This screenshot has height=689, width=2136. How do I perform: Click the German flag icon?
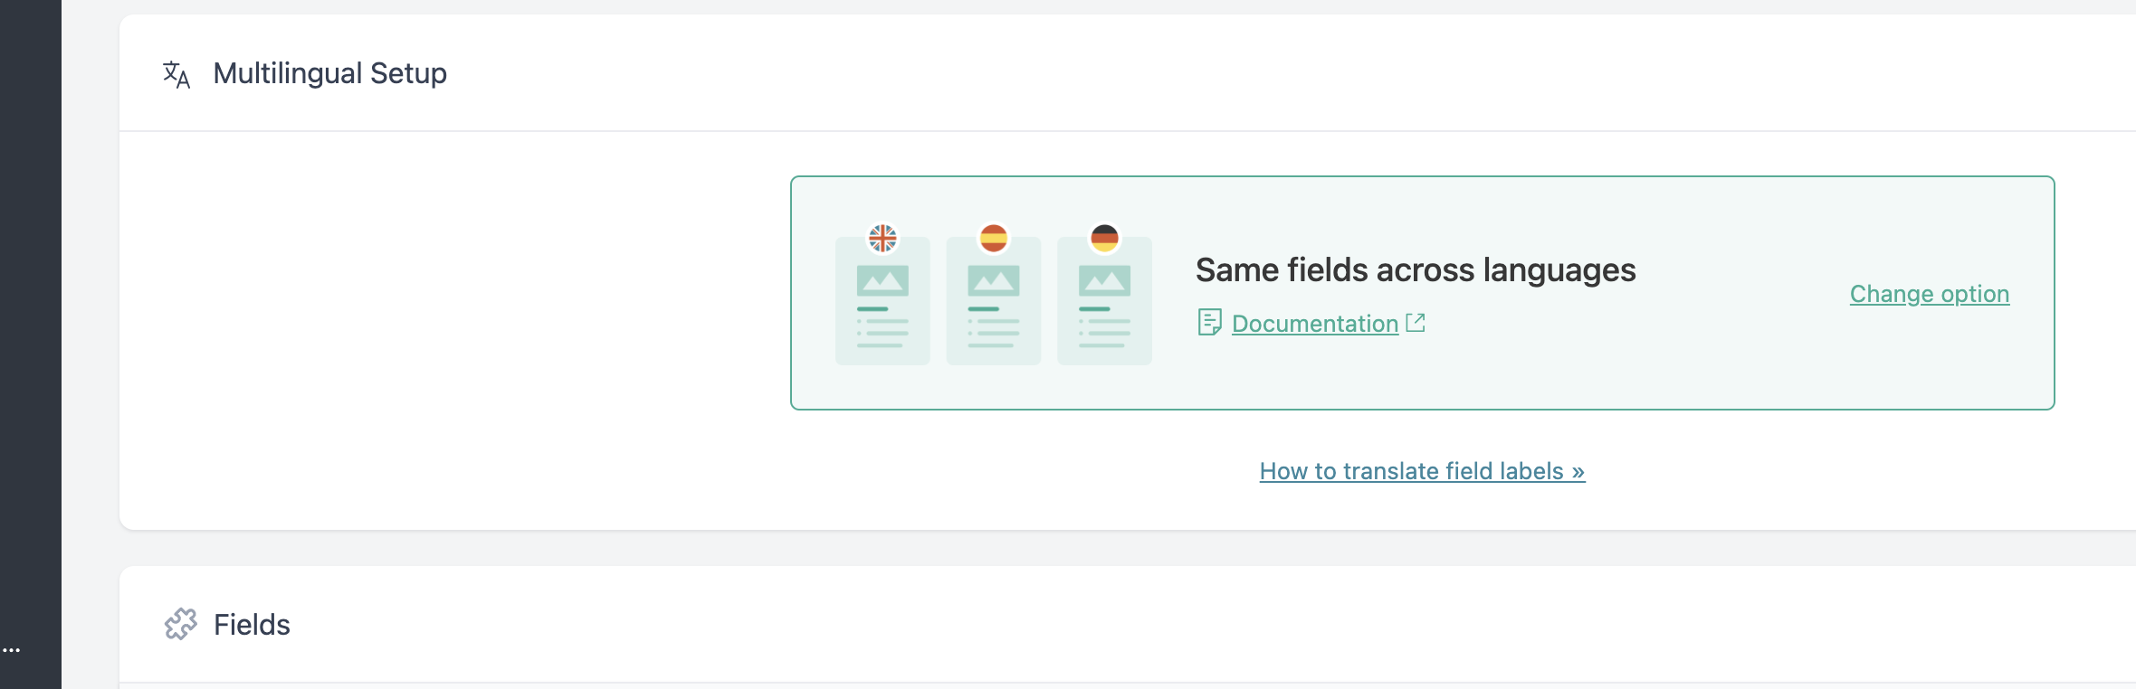pos(1104,238)
